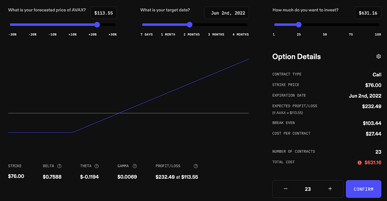This screenshot has height=201, width=387.
Task: Click the 50 invest tick label
Action: [x=325, y=34]
